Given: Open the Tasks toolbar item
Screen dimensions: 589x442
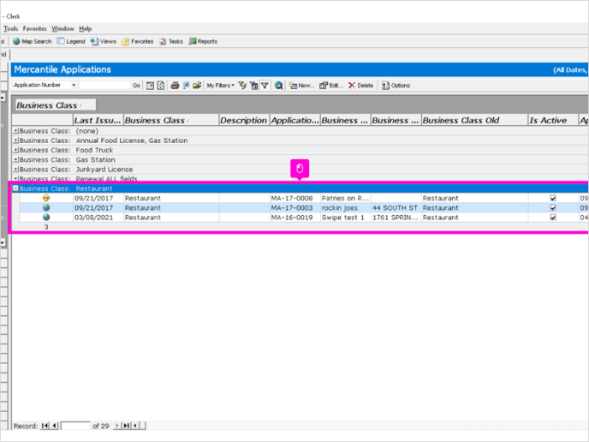Looking at the screenshot, I should 171,41.
